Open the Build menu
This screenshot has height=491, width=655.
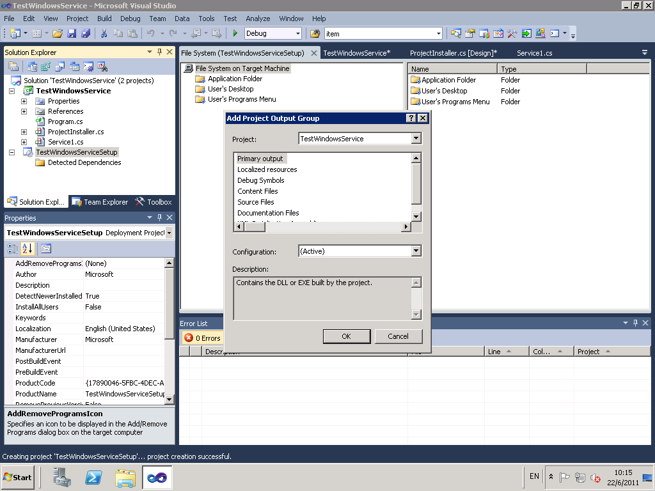pyautogui.click(x=104, y=19)
